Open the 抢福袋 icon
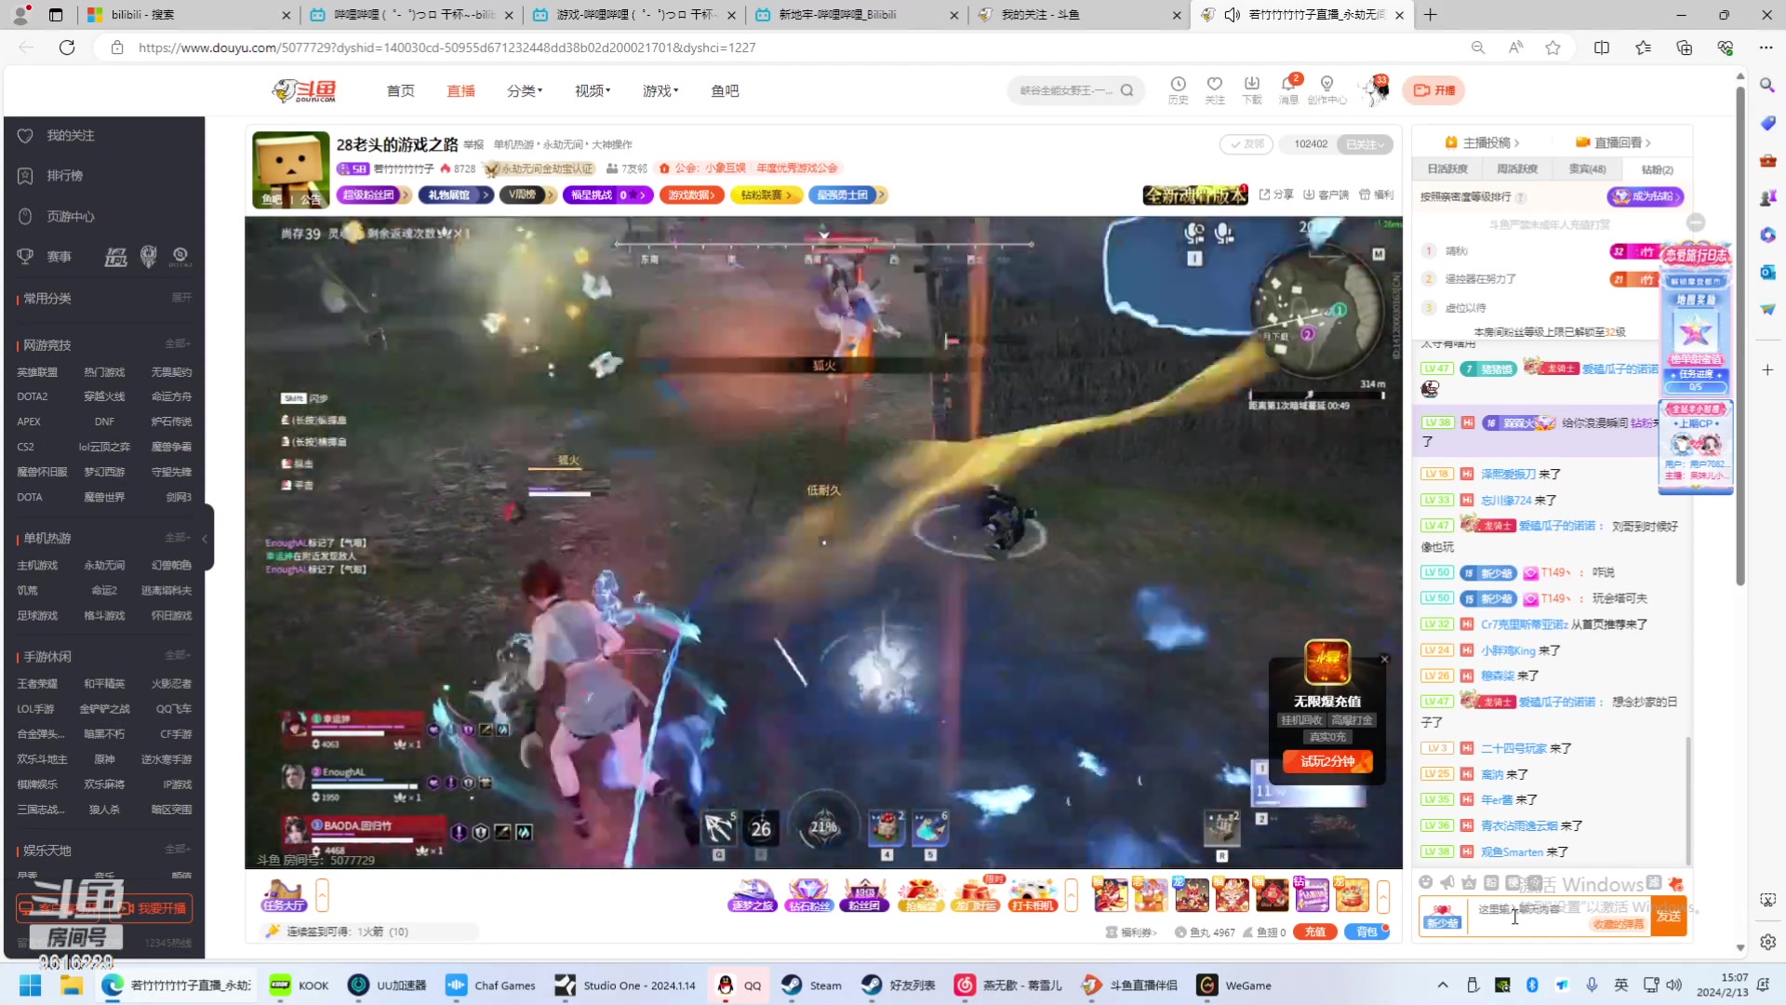 coord(920,895)
